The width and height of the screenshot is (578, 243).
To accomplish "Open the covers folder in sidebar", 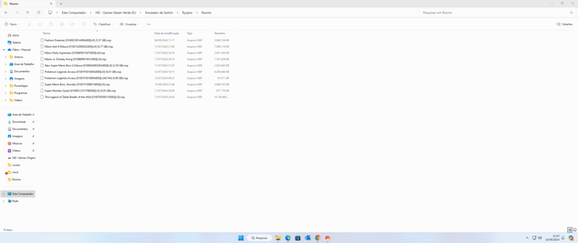I will (x=16, y=165).
